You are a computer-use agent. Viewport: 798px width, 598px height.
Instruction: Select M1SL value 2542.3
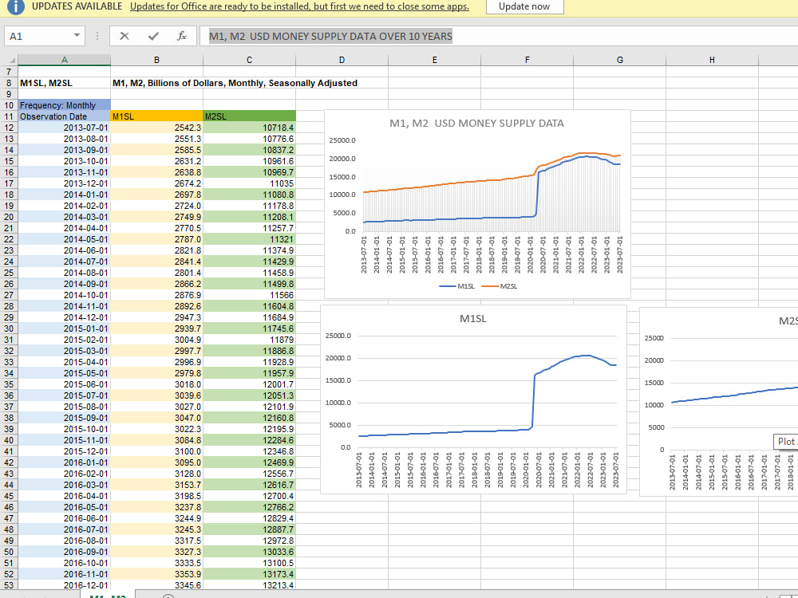coord(156,128)
